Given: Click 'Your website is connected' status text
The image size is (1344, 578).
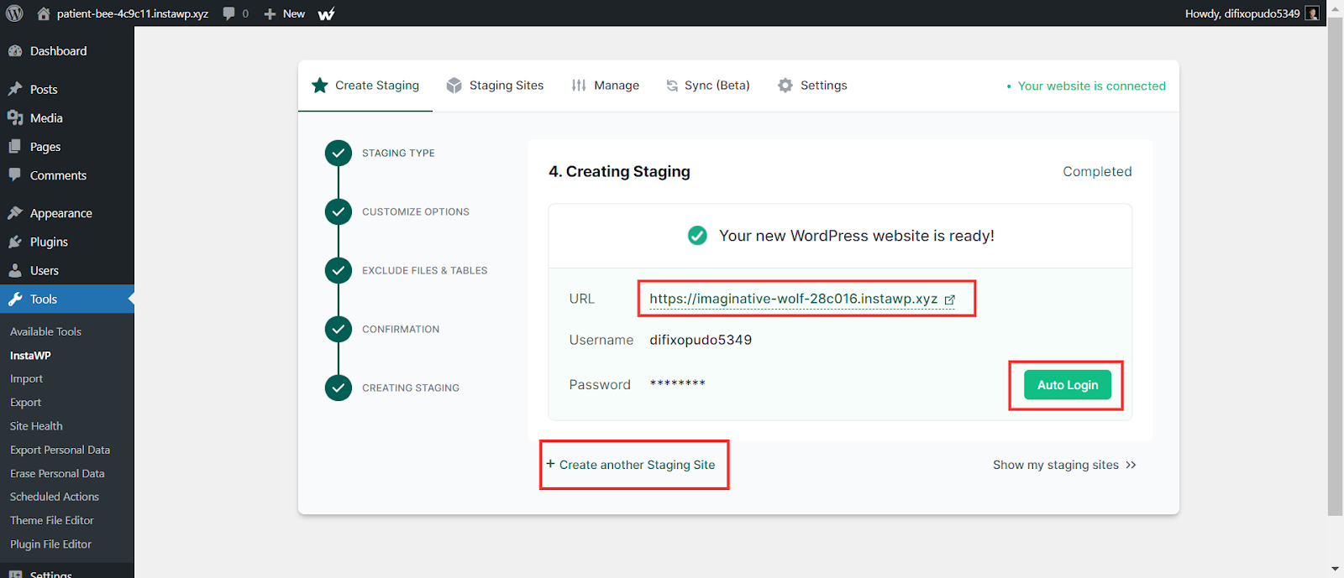Looking at the screenshot, I should (x=1091, y=86).
